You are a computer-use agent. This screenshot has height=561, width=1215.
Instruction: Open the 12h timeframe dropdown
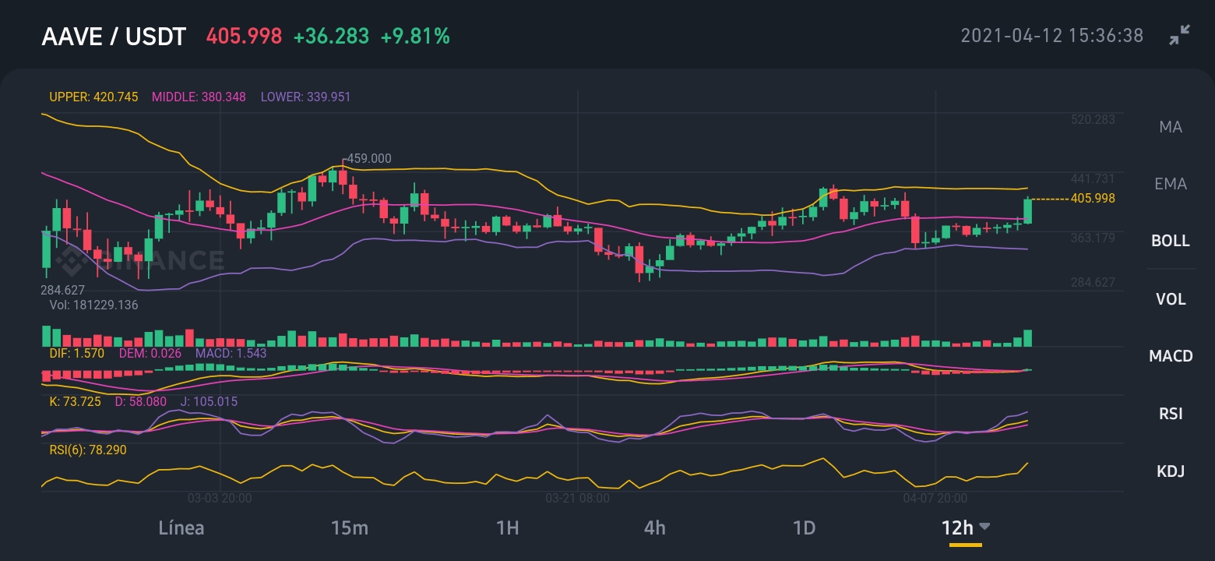pyautogui.click(x=966, y=527)
